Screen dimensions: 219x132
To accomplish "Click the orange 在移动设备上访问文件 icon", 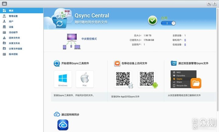I will tap(117, 63).
